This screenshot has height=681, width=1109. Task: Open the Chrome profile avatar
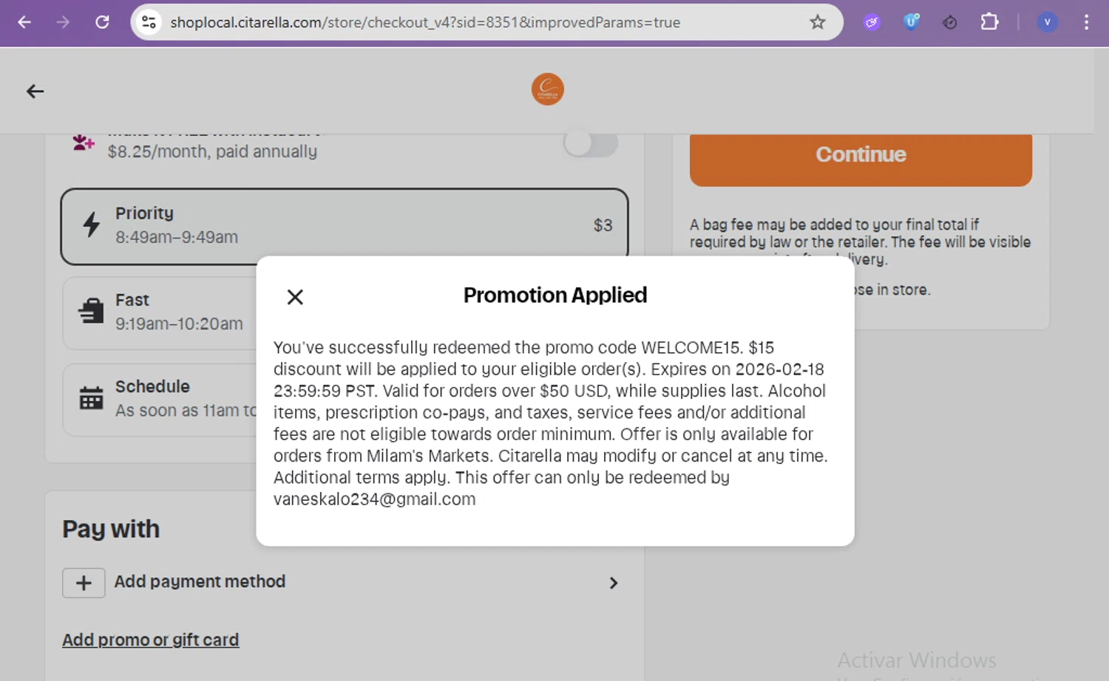pyautogui.click(x=1047, y=22)
